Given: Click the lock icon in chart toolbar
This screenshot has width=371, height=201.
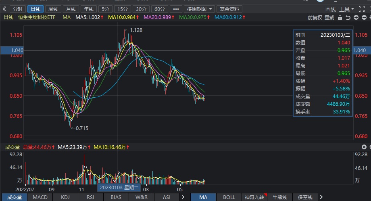Looking at the screenshot, I should pos(340,17).
